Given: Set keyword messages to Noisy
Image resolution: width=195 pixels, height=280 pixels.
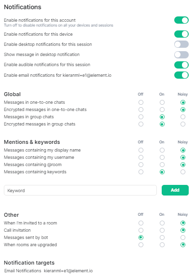Looking at the screenshot, I should (x=183, y=172).
